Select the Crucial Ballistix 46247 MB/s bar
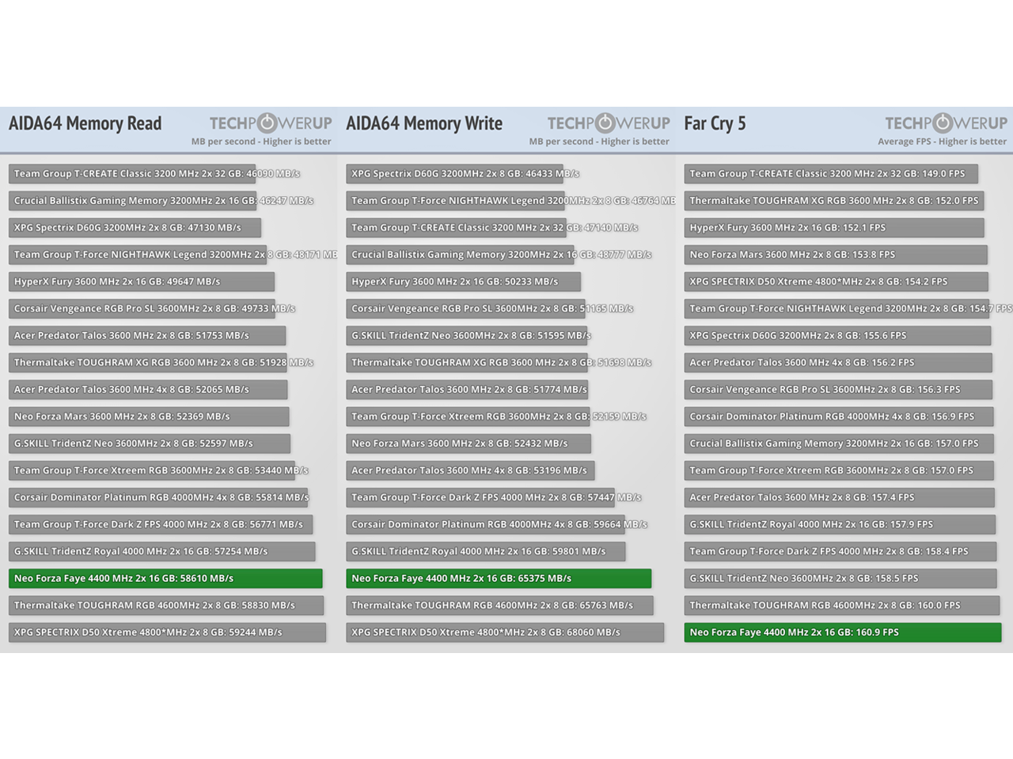Screen dimensions: 1013x759 point(133,201)
